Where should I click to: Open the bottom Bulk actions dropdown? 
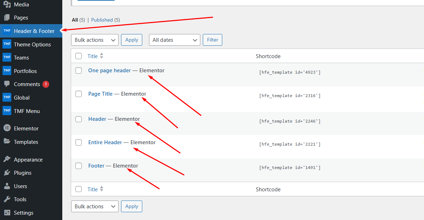[x=94, y=207]
